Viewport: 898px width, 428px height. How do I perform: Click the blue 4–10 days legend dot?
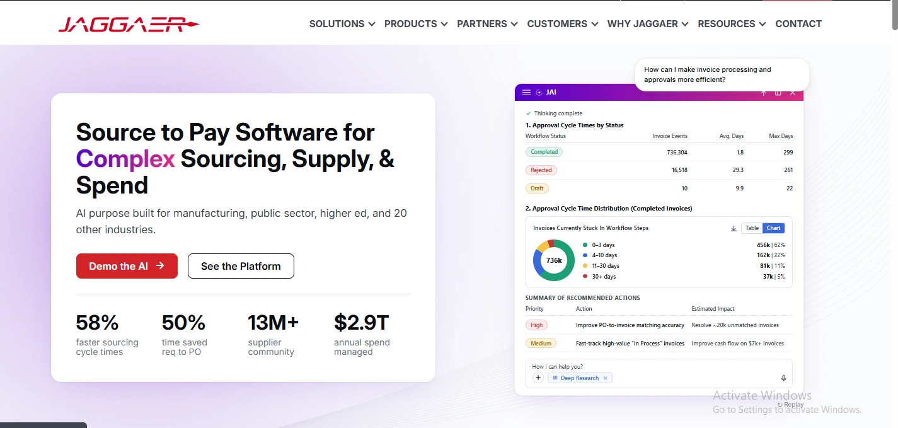click(x=585, y=255)
